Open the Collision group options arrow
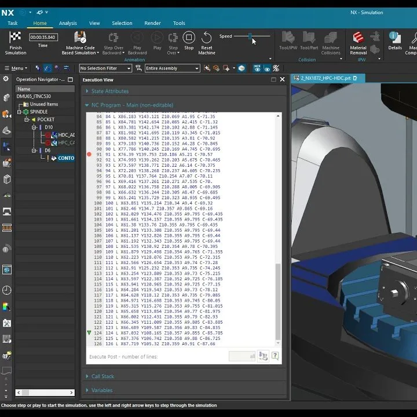 [x=341, y=58]
